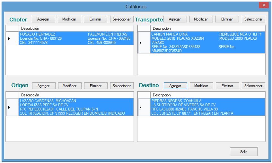
Task: Click the Chofer section label
Action: pos(18,20)
